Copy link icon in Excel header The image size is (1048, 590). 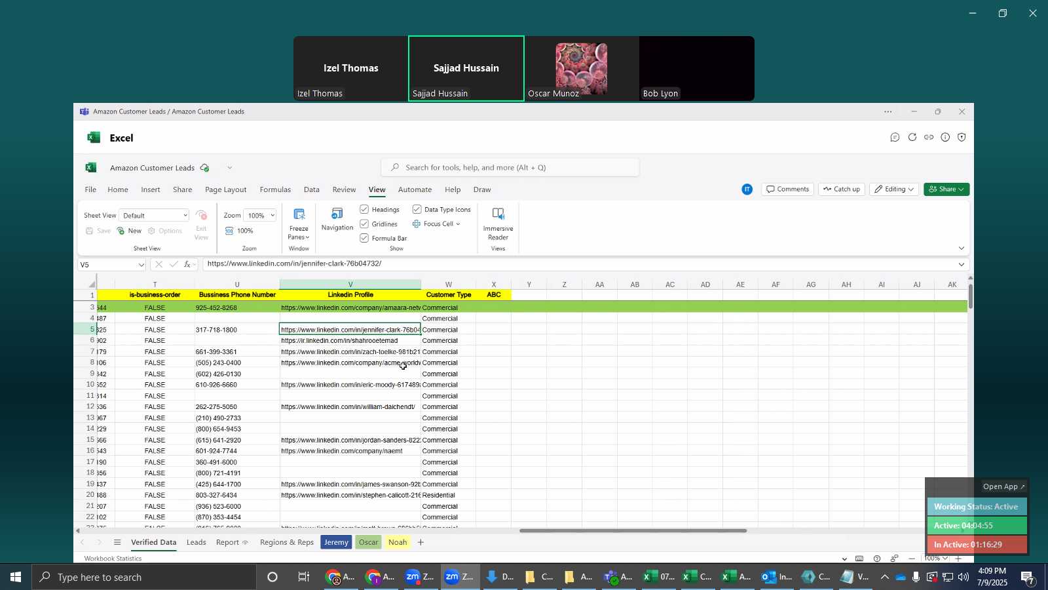pos(929,138)
